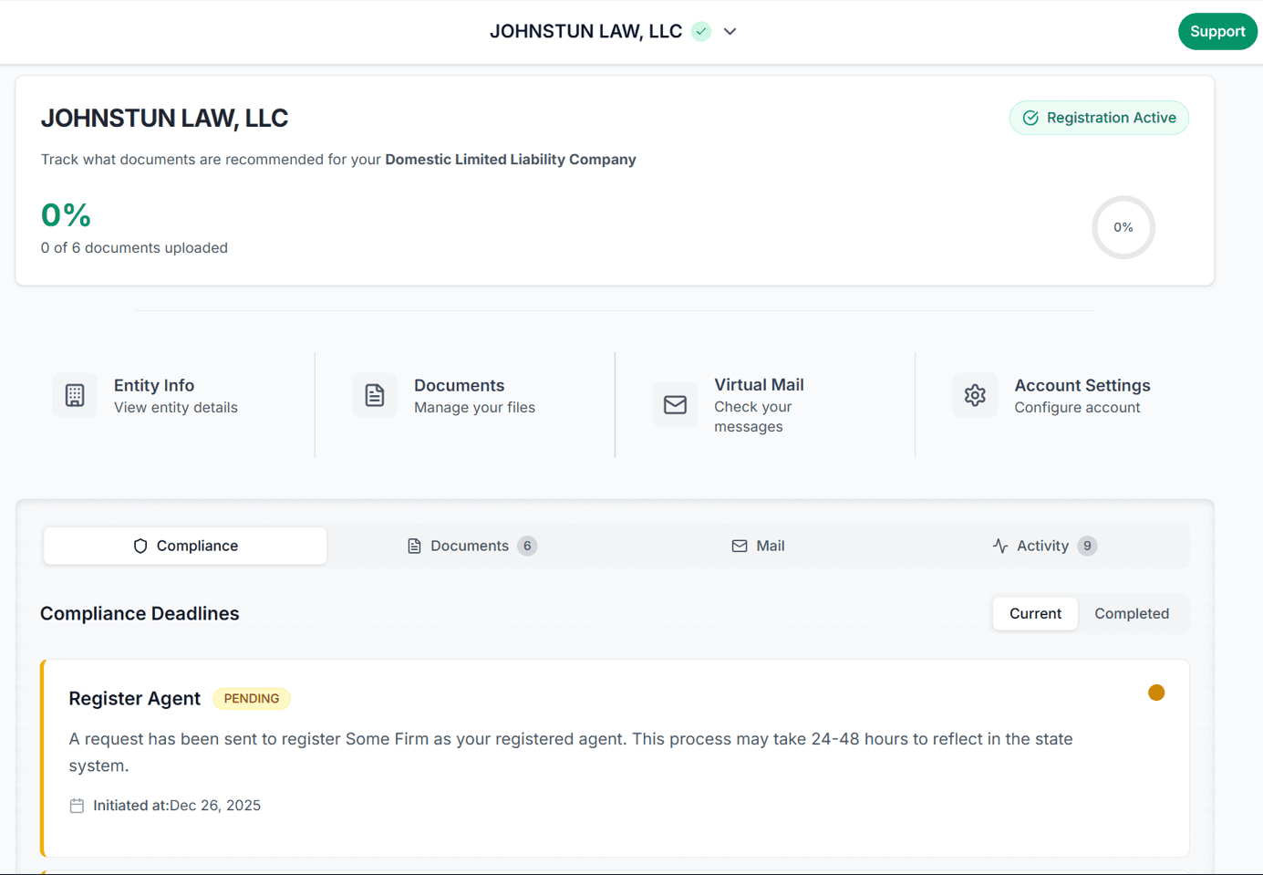The height and width of the screenshot is (875, 1263).
Task: Click the Registration Active status badge
Action: point(1099,118)
